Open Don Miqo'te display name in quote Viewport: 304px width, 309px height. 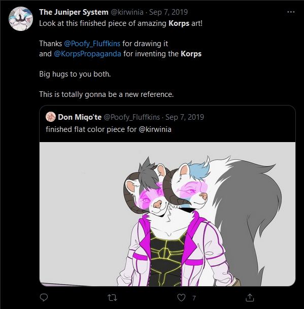click(x=80, y=117)
